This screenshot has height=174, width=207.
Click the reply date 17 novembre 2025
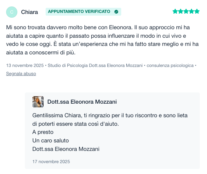51,161
